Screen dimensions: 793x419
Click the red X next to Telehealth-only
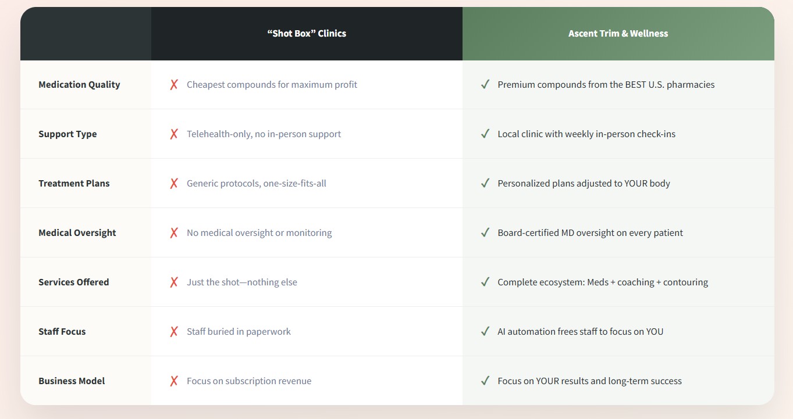[x=173, y=134]
